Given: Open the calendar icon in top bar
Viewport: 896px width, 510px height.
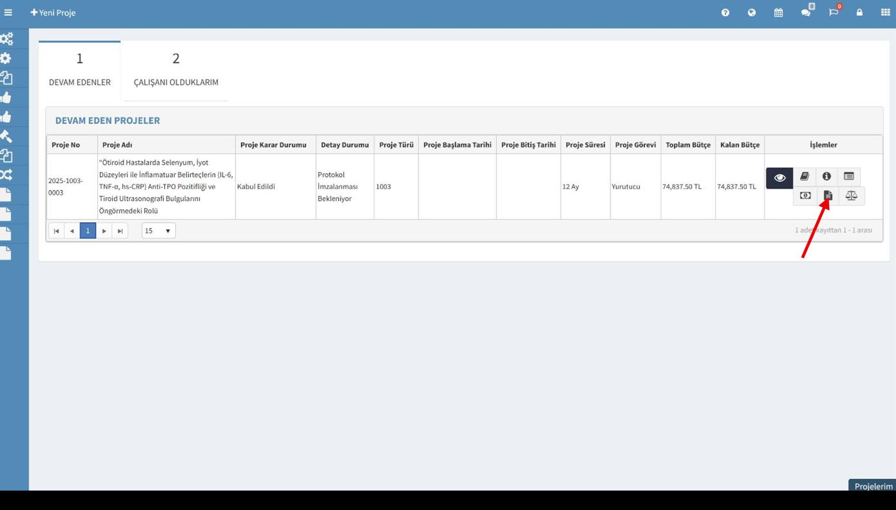Looking at the screenshot, I should click(778, 13).
